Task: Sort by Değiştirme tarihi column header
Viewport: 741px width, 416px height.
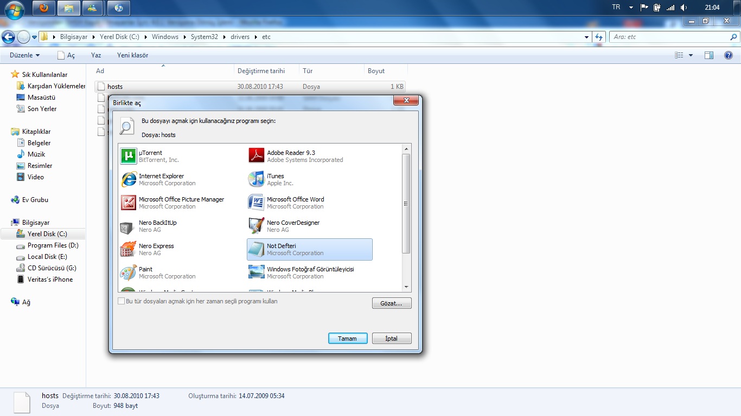Action: [267, 71]
